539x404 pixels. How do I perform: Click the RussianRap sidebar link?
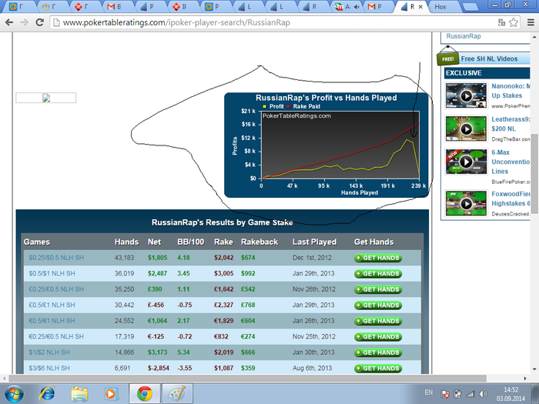pyautogui.click(x=464, y=36)
